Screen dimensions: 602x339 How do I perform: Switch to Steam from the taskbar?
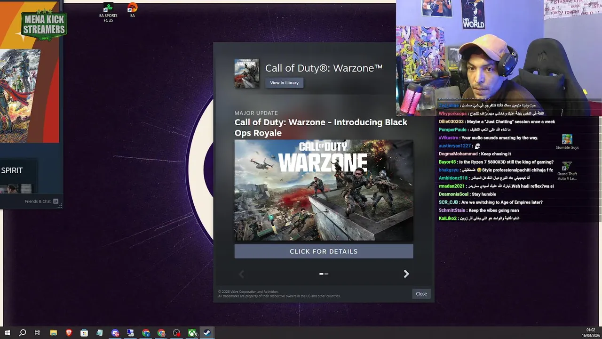pos(207,333)
